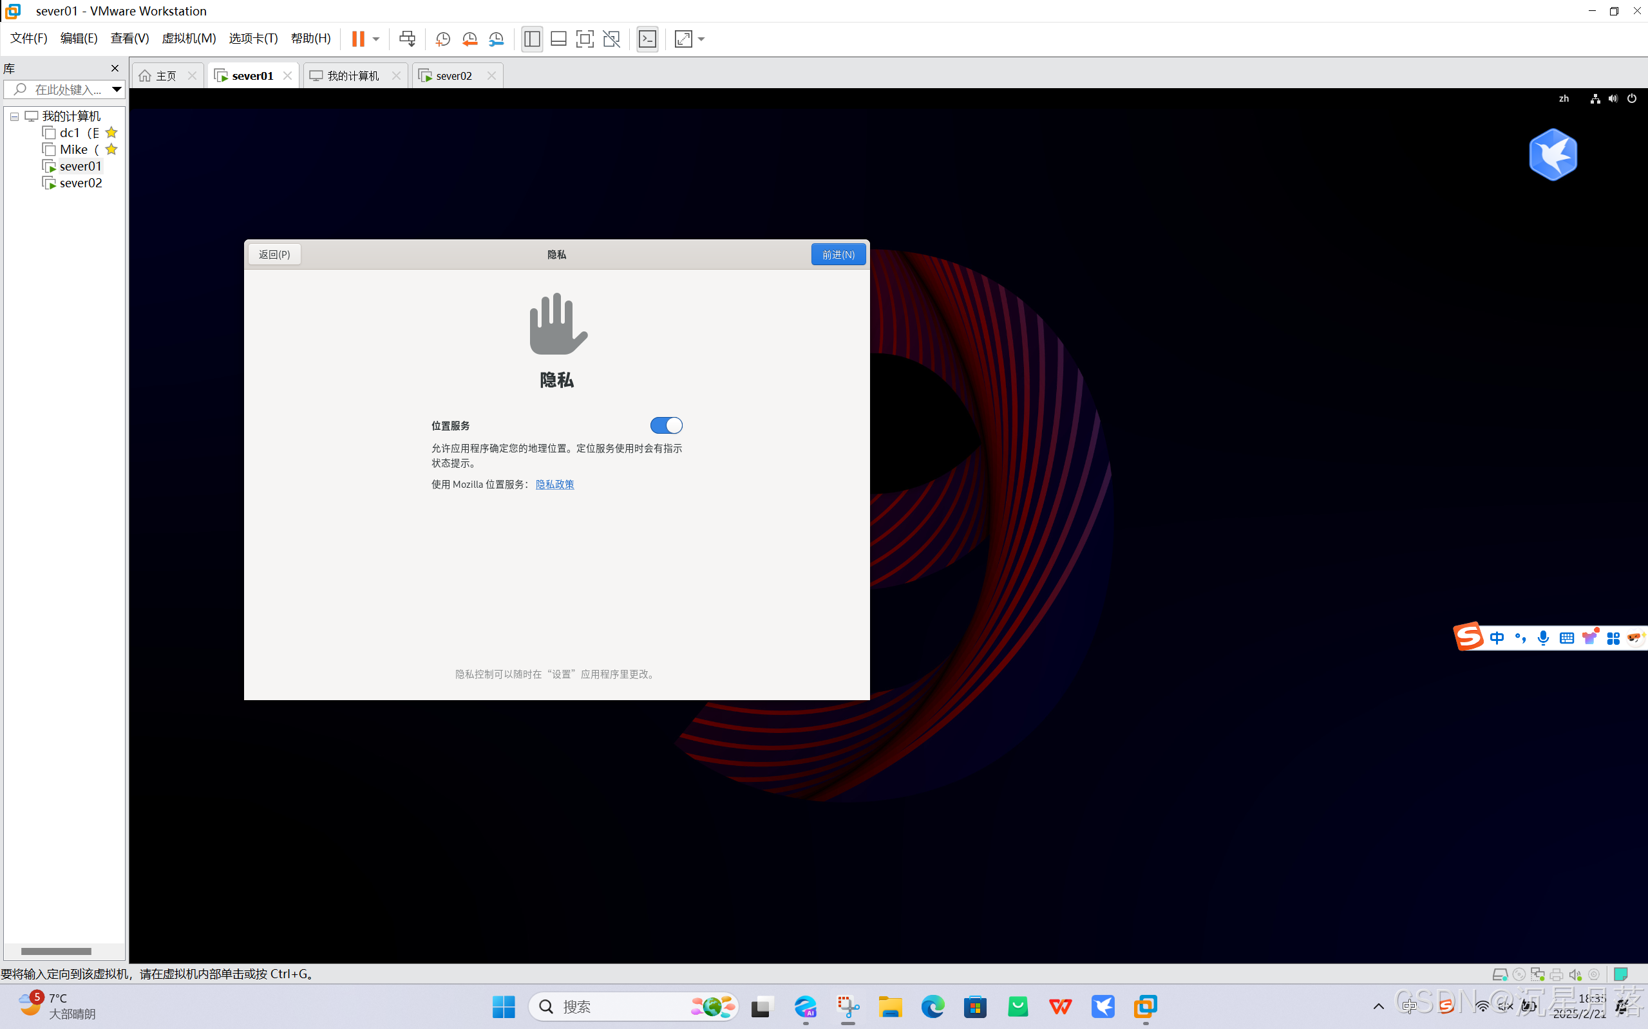Image resolution: width=1648 pixels, height=1029 pixels.
Task: Open the snapshot manager icon
Action: point(497,39)
